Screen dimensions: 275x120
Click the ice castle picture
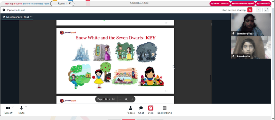[x=81, y=52]
